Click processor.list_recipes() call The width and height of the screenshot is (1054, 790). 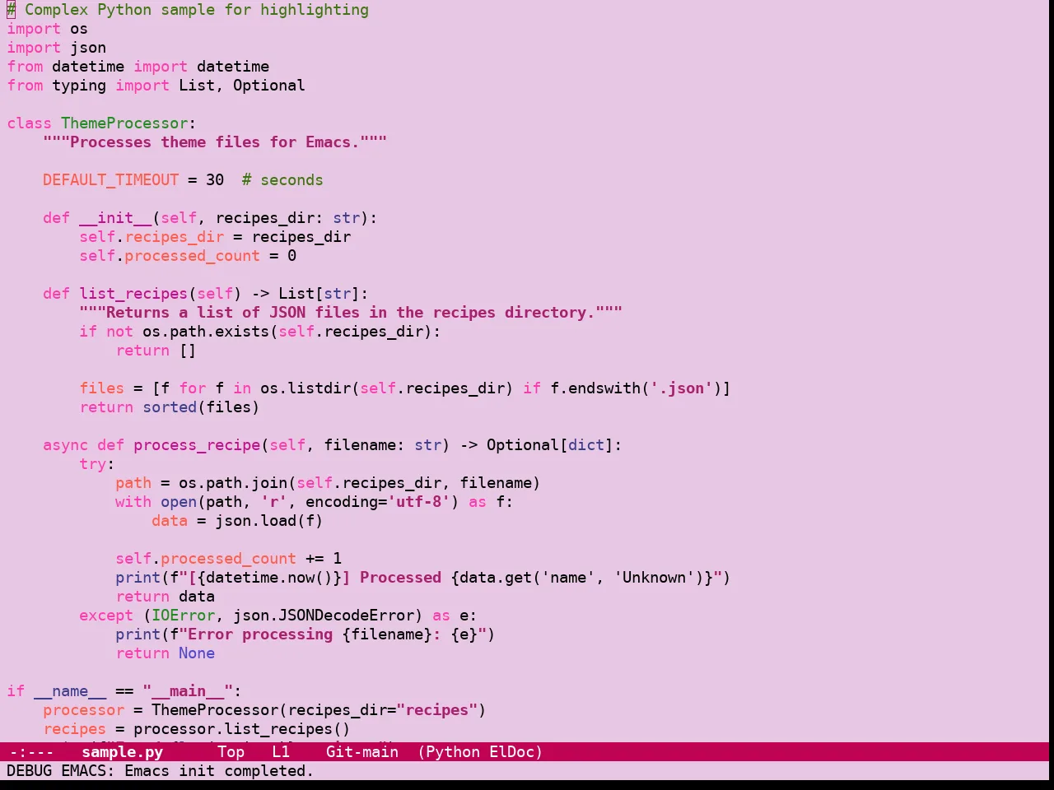tap(242, 729)
